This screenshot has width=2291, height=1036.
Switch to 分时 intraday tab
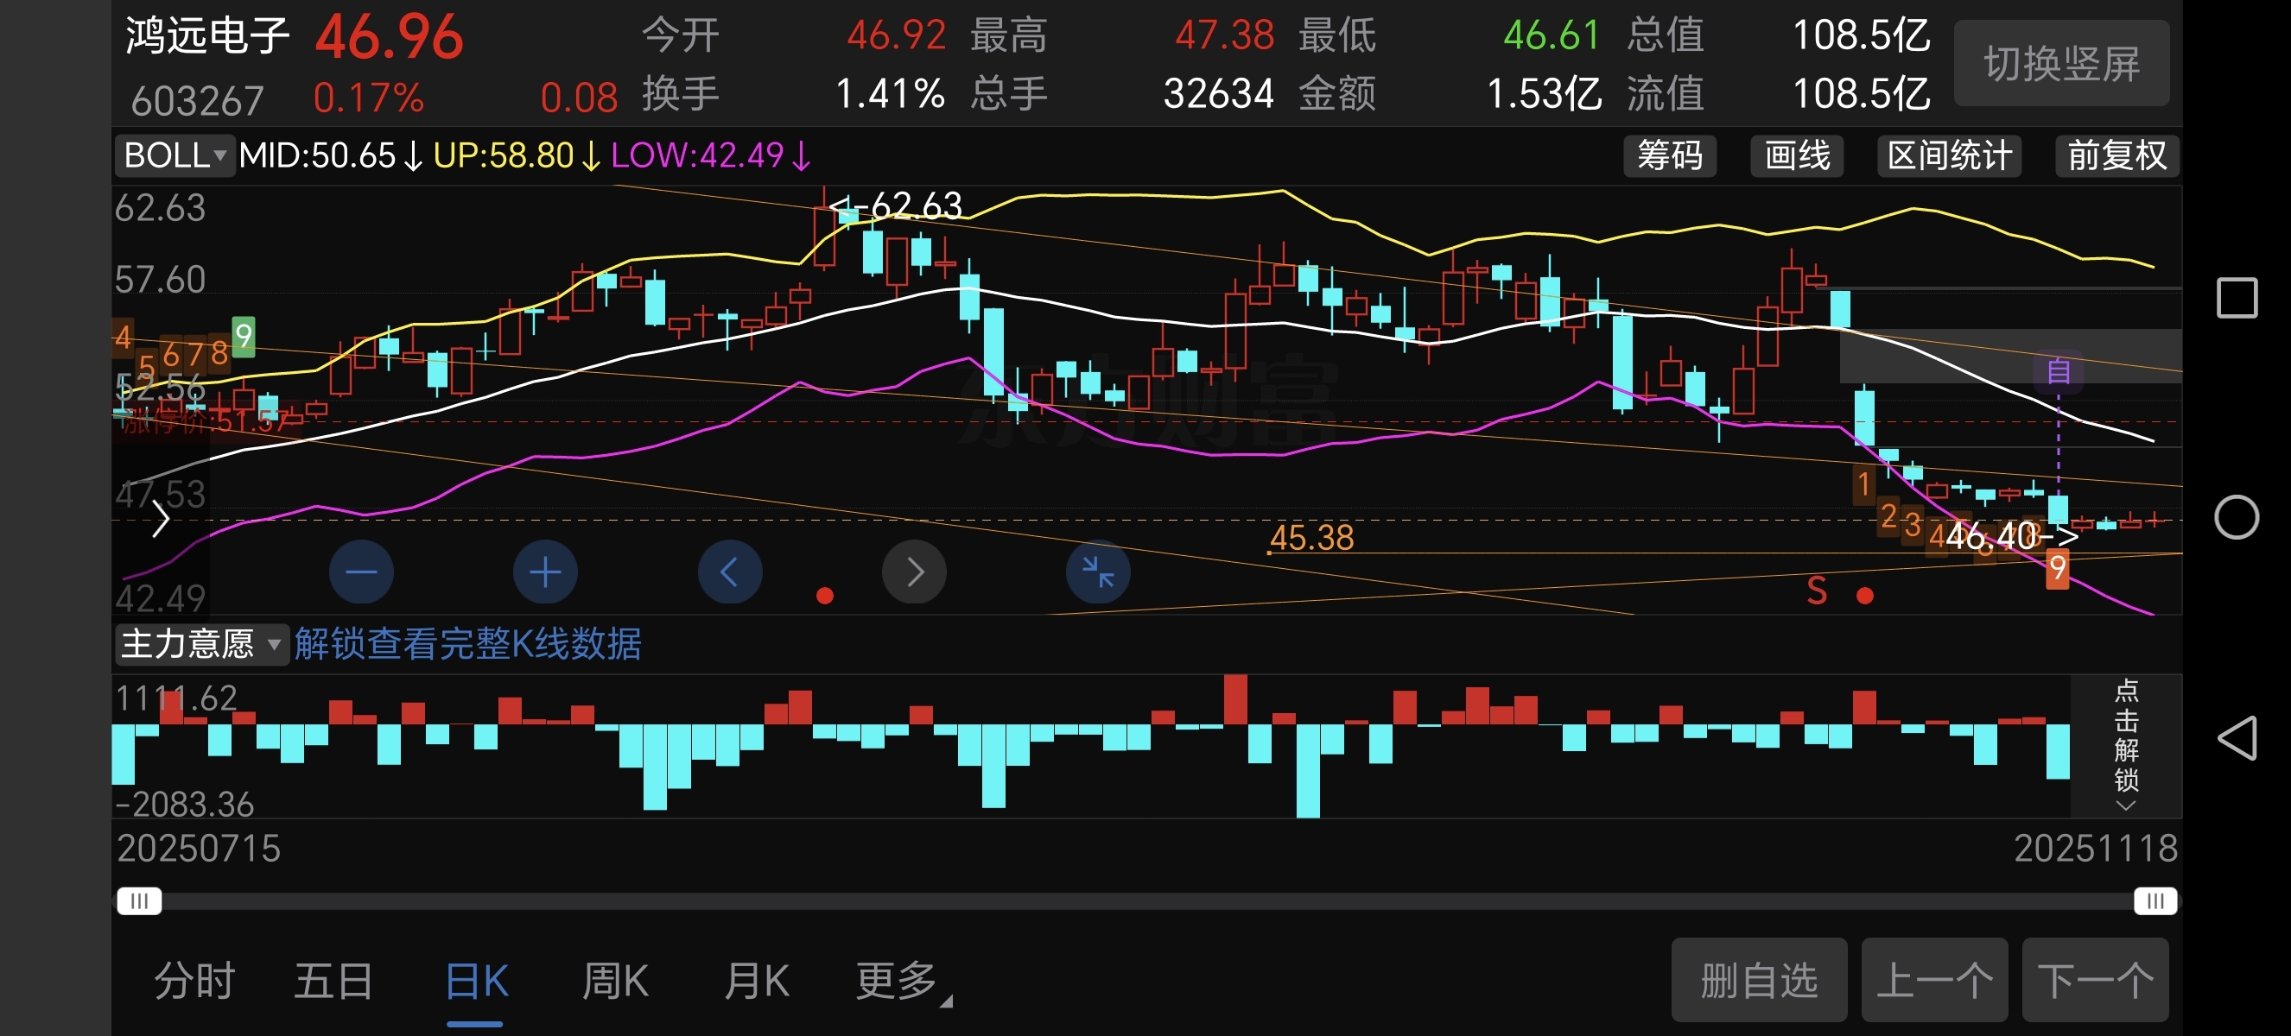click(x=194, y=981)
